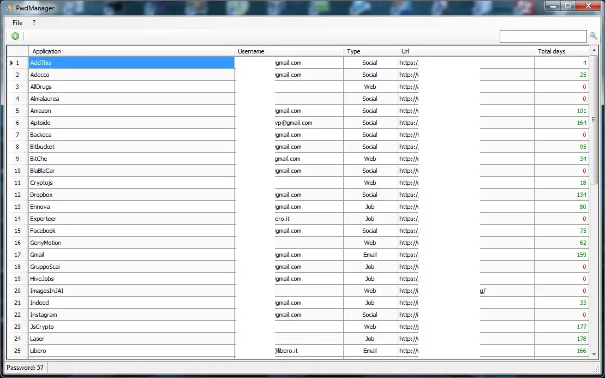
Task: Click the magnifier search icon
Action: (594, 36)
